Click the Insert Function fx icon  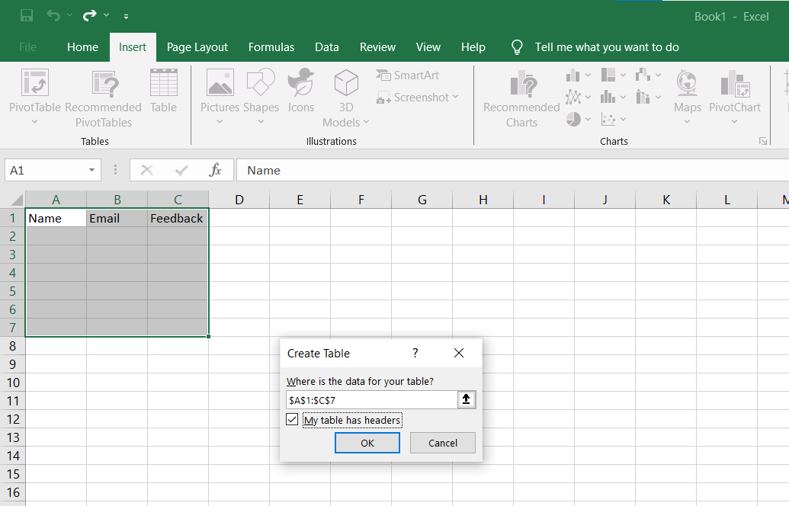point(216,170)
